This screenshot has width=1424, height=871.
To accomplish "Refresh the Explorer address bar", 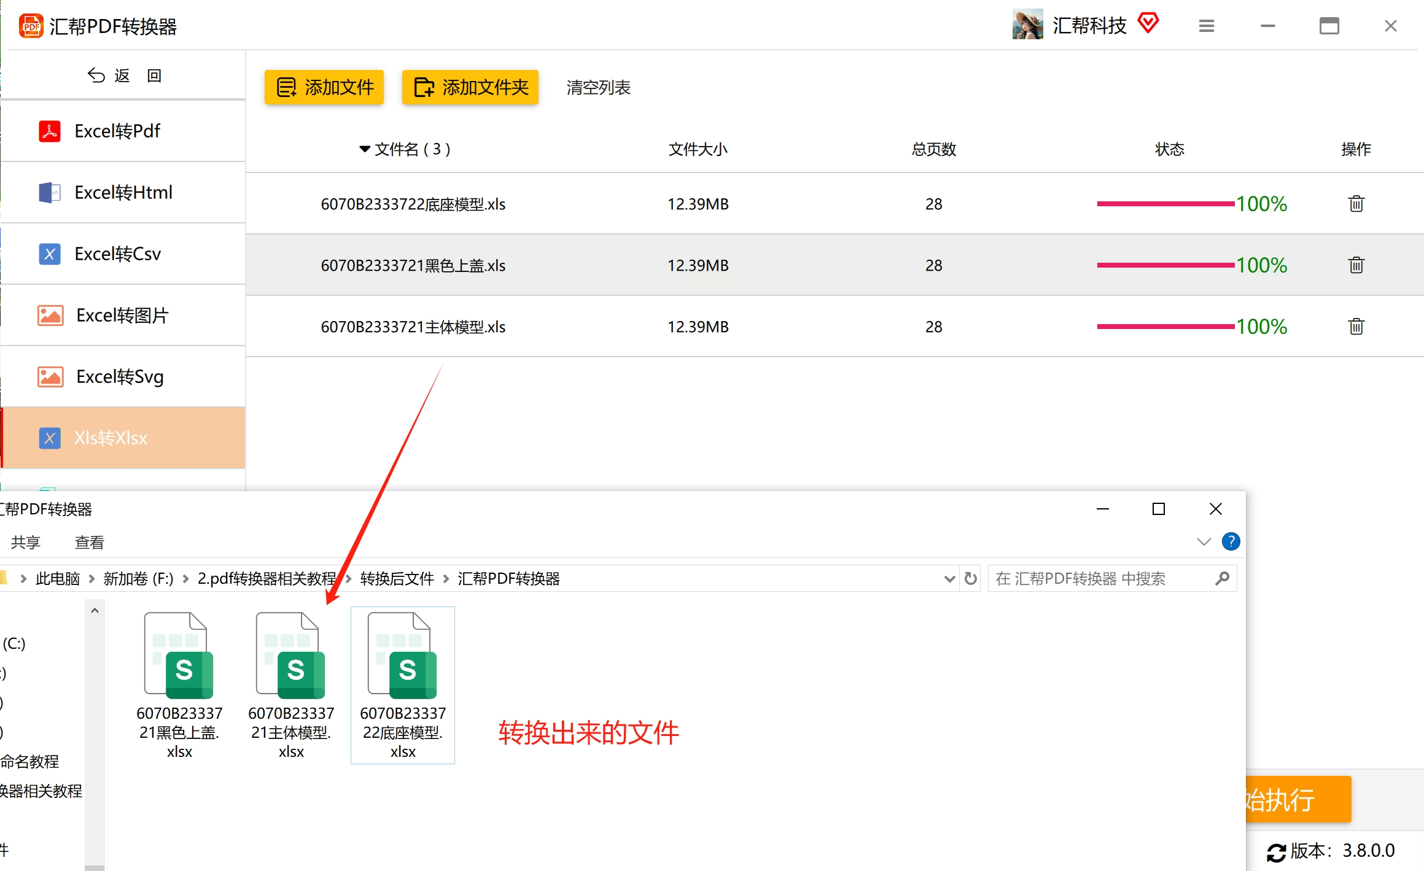I will coord(970,578).
